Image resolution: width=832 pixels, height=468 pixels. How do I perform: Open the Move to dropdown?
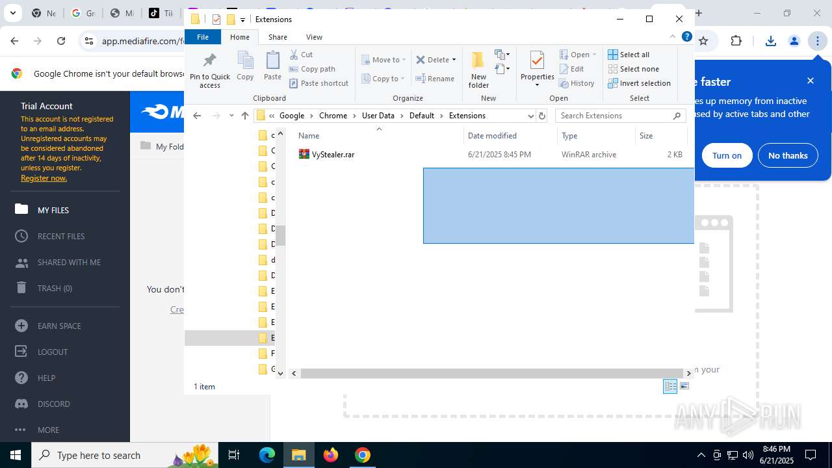(383, 60)
